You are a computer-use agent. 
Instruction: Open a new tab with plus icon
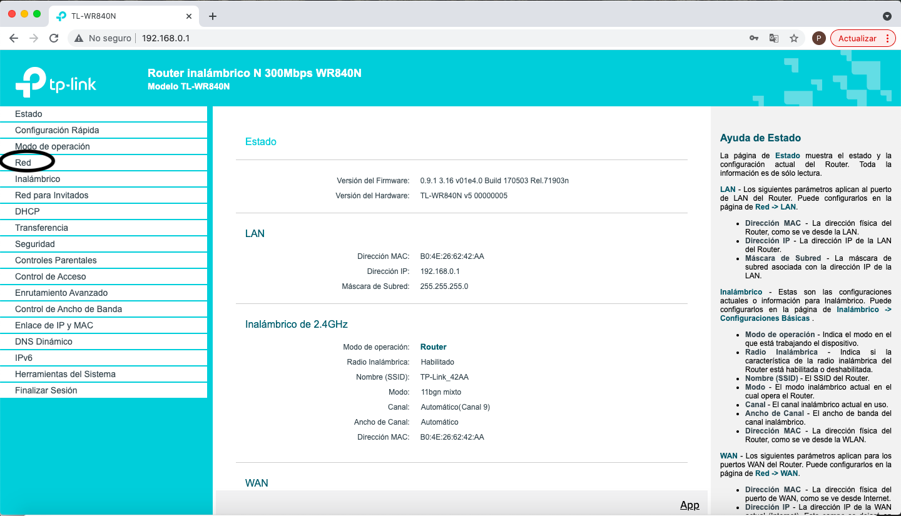pos(213,16)
